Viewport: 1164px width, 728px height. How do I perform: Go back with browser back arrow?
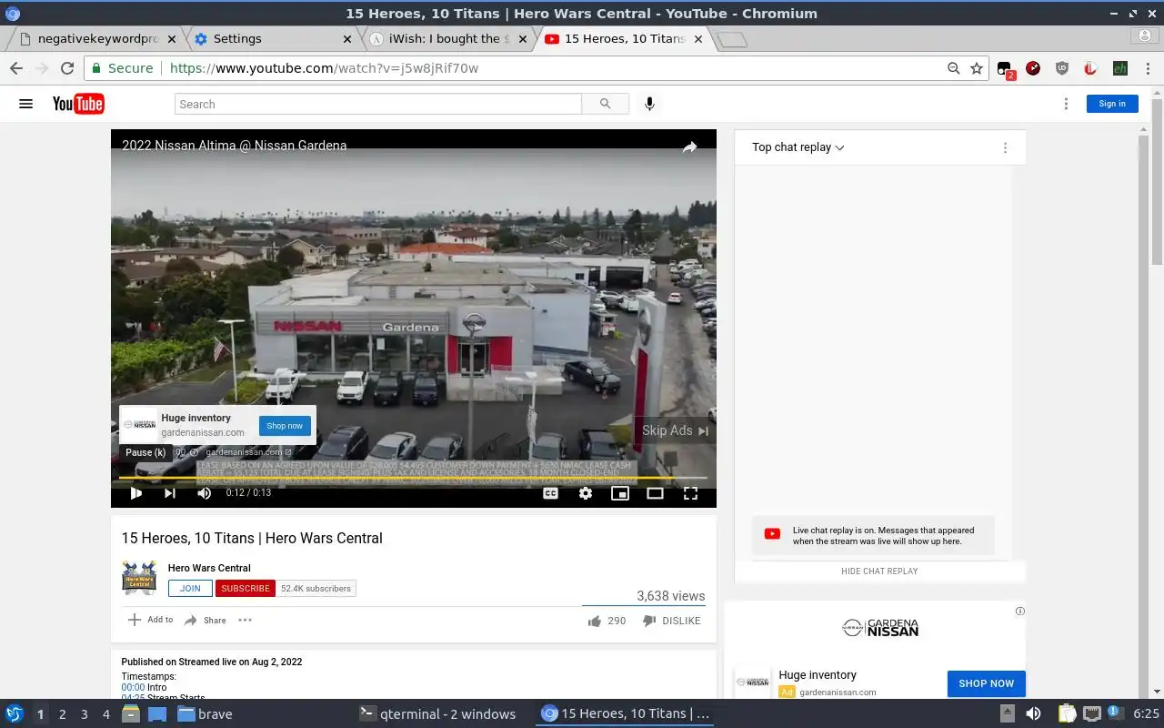click(16, 68)
